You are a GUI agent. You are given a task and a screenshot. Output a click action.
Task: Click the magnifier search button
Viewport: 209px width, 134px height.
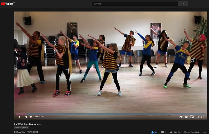pos(183,4)
